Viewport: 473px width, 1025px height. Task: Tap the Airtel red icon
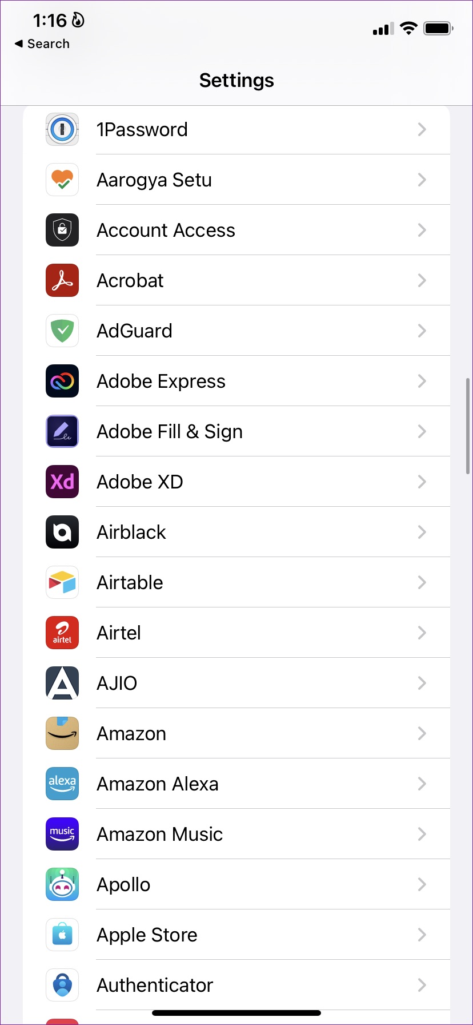[62, 633]
